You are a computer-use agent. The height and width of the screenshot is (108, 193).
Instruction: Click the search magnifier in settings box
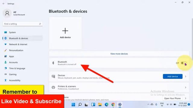[40, 24]
